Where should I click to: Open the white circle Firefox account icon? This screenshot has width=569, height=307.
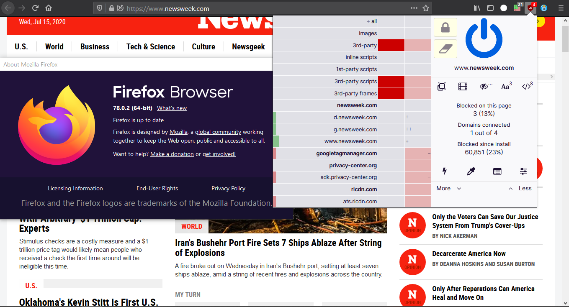504,8
